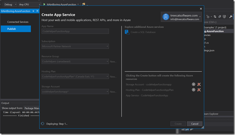Click 'Finished' line in Output window
The image size is (235, 135).
(21, 116)
